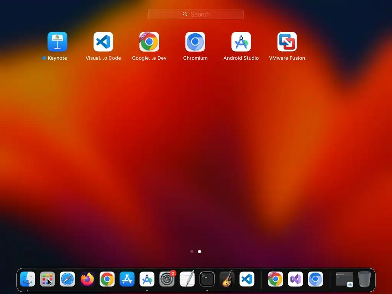Viewport: 392px width, 294px height.
Task: Click the Launchpad Search field
Action: click(196, 14)
